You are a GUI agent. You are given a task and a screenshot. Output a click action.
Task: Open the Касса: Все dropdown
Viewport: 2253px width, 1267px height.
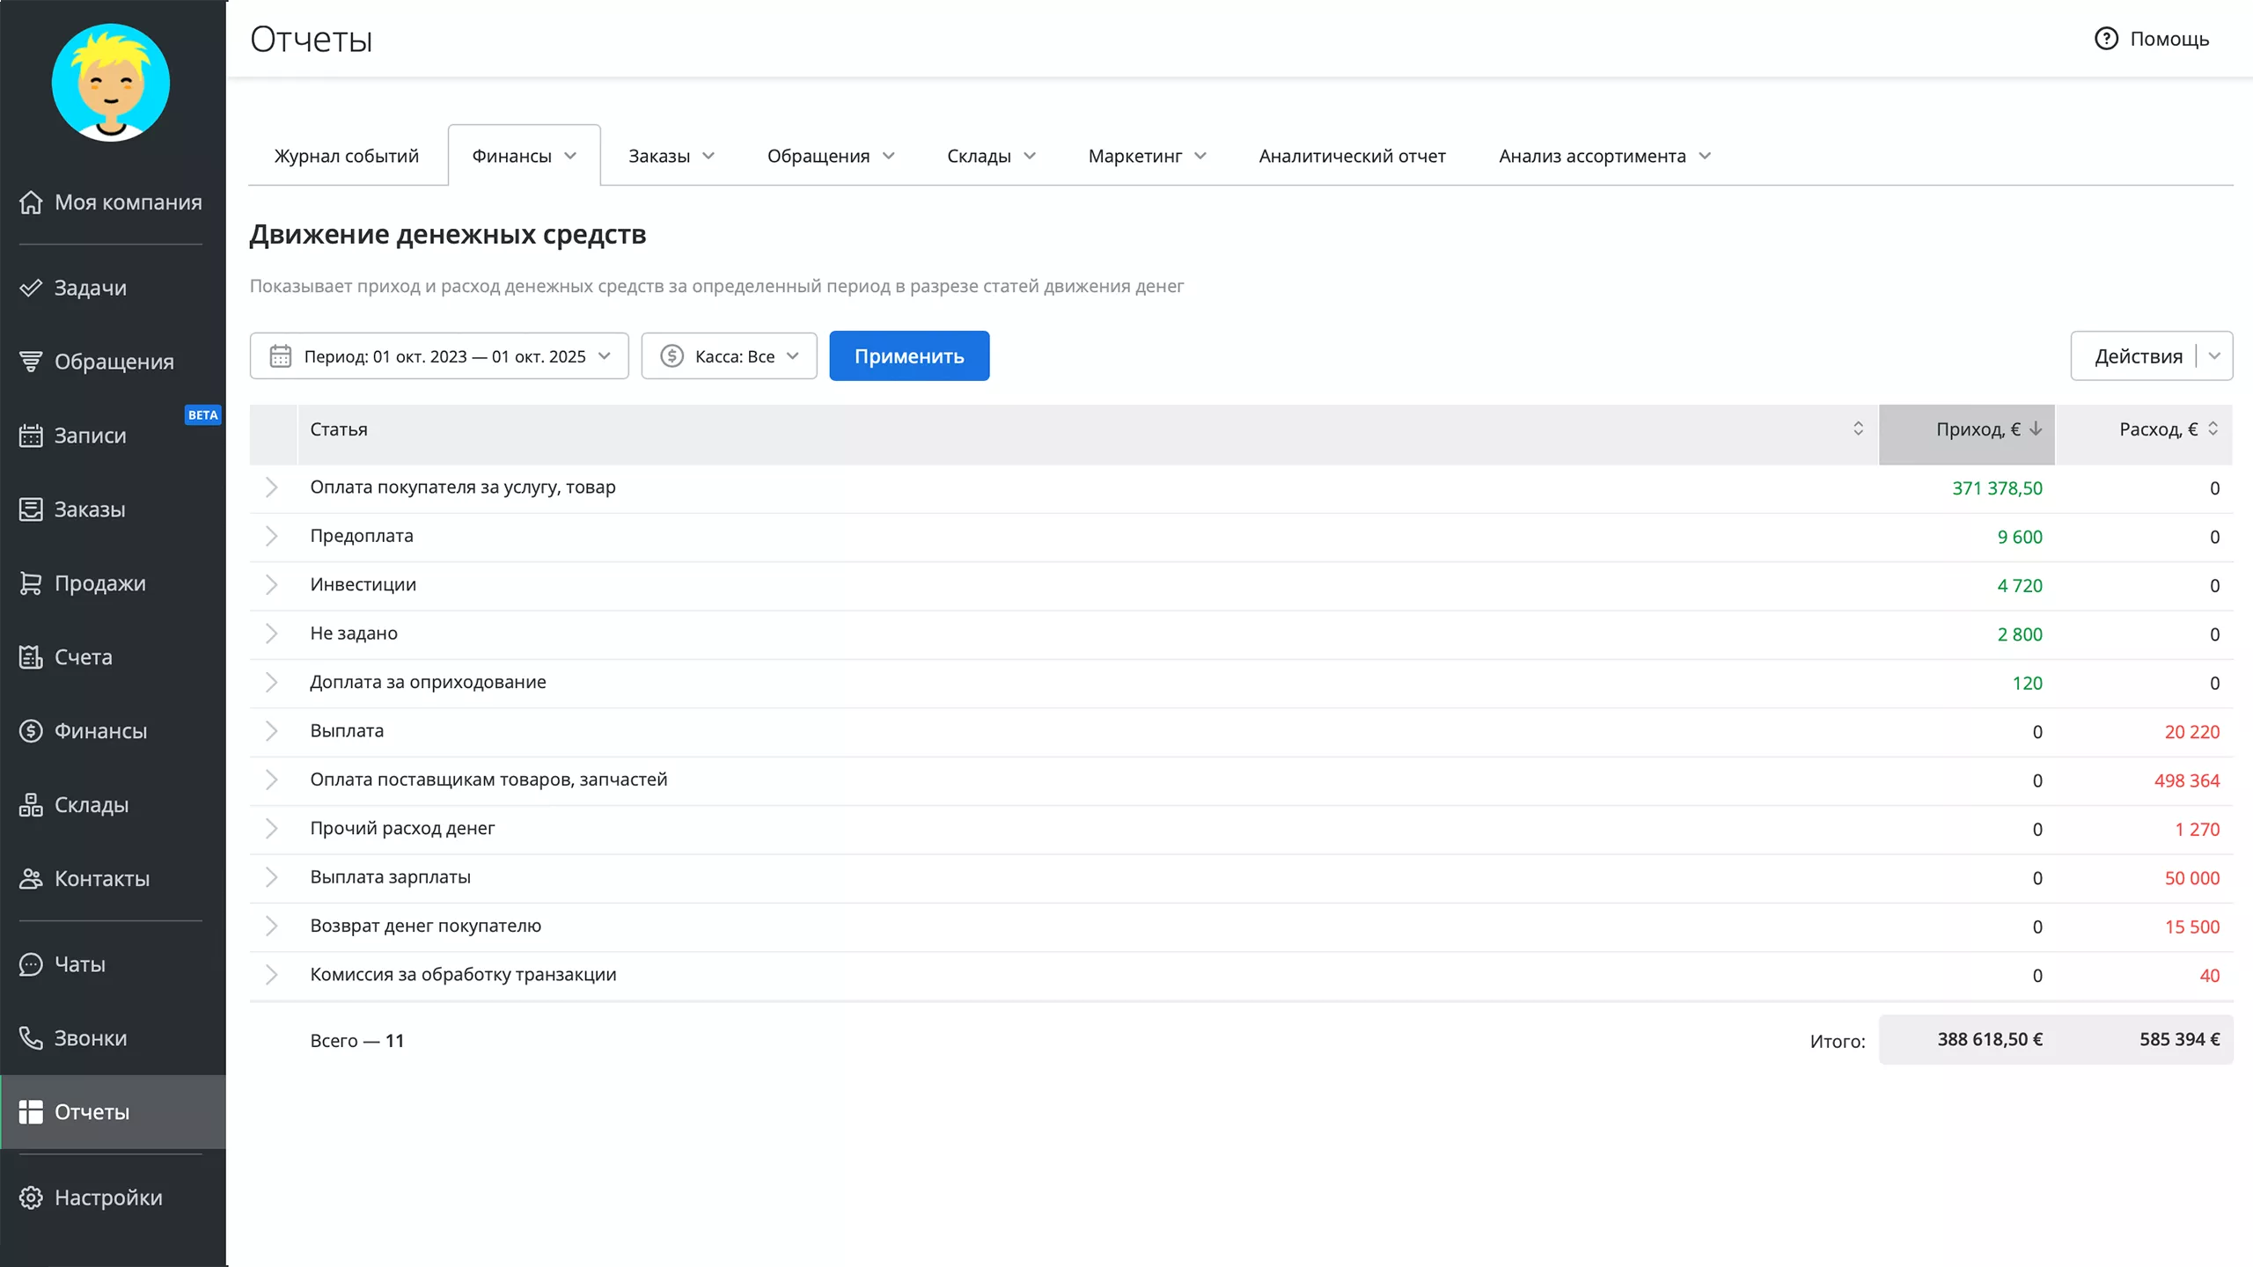(x=729, y=356)
